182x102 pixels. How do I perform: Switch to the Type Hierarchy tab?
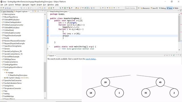pos(7,11)
